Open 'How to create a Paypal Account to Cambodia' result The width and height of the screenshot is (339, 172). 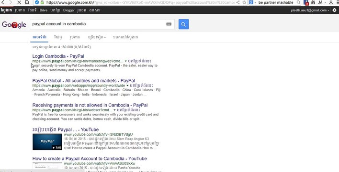(x=90, y=159)
